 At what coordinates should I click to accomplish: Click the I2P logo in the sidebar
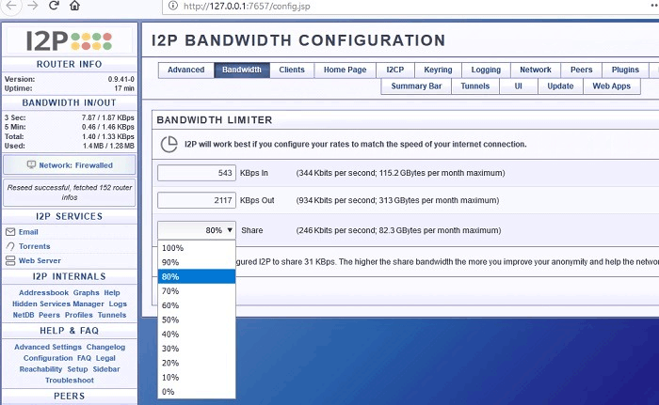coord(70,40)
